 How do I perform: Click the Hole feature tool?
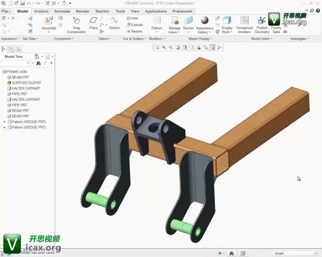coord(132,18)
